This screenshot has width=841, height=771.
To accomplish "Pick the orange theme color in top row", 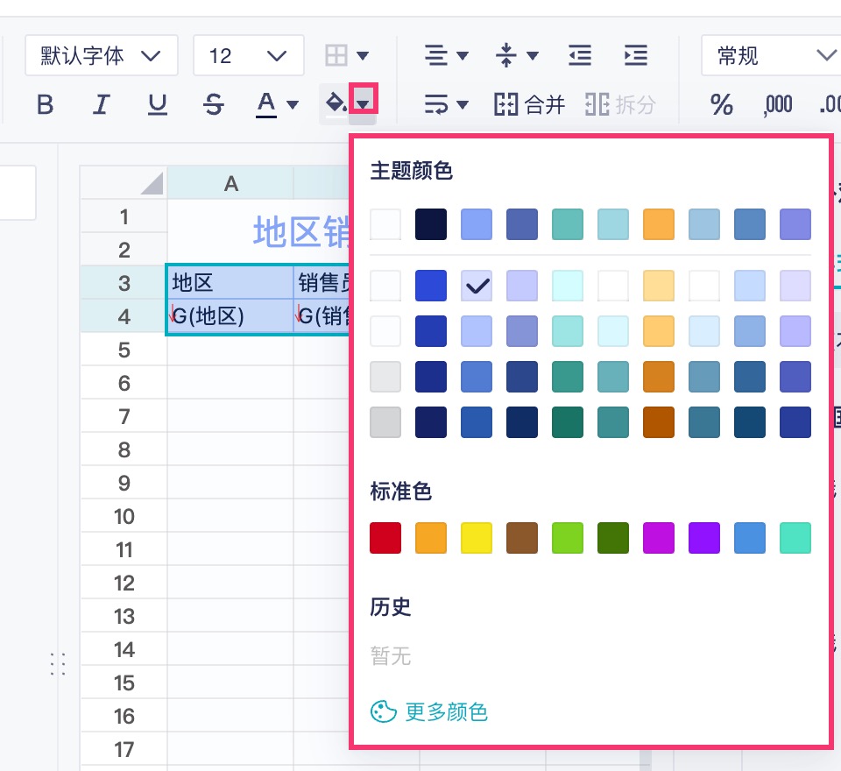I will coord(659,223).
